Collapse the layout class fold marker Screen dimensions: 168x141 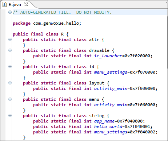point(10,83)
